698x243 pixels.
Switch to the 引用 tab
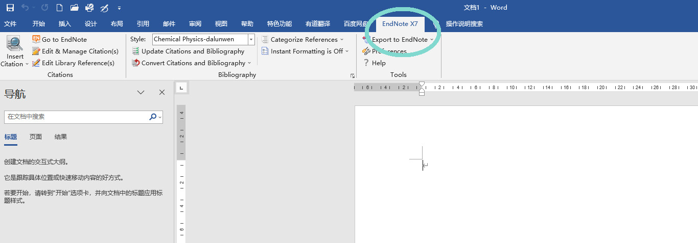point(143,23)
